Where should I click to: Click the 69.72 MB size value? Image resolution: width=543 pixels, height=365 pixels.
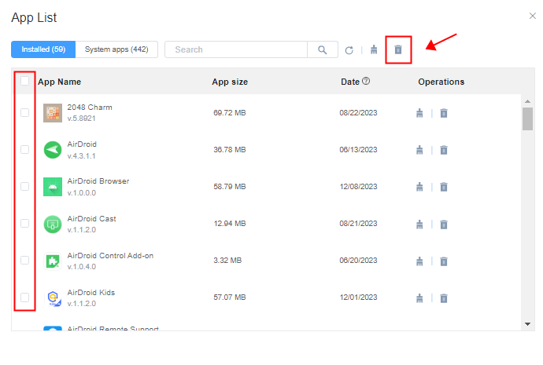[230, 113]
